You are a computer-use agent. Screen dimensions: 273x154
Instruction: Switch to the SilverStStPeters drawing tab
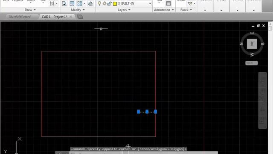(x=20, y=17)
